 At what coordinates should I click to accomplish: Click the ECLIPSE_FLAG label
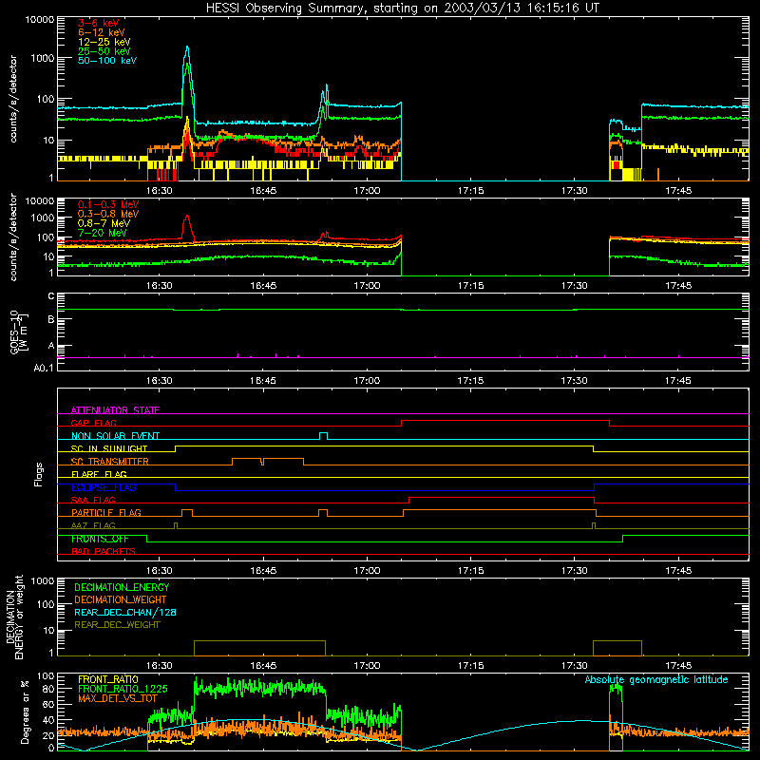(104, 487)
